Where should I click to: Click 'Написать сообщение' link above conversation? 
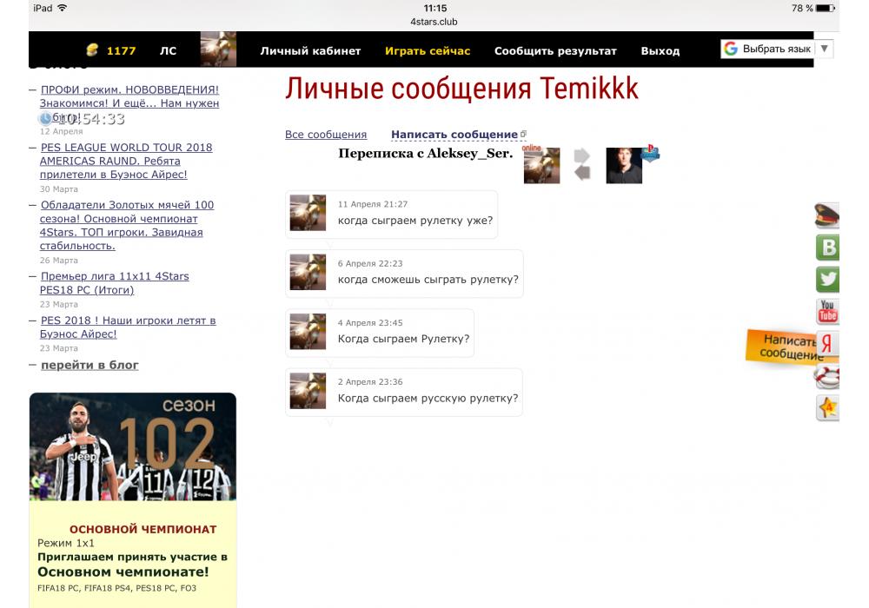pos(454,135)
